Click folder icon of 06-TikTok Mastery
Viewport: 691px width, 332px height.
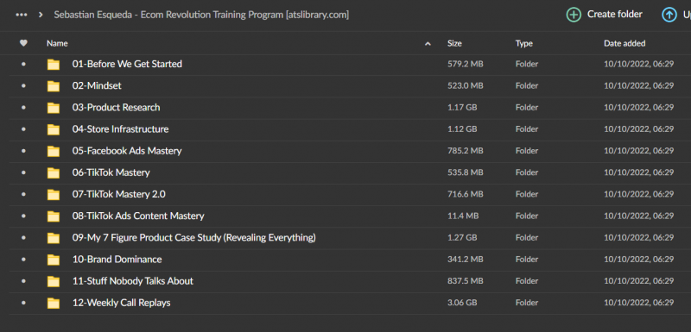point(54,172)
